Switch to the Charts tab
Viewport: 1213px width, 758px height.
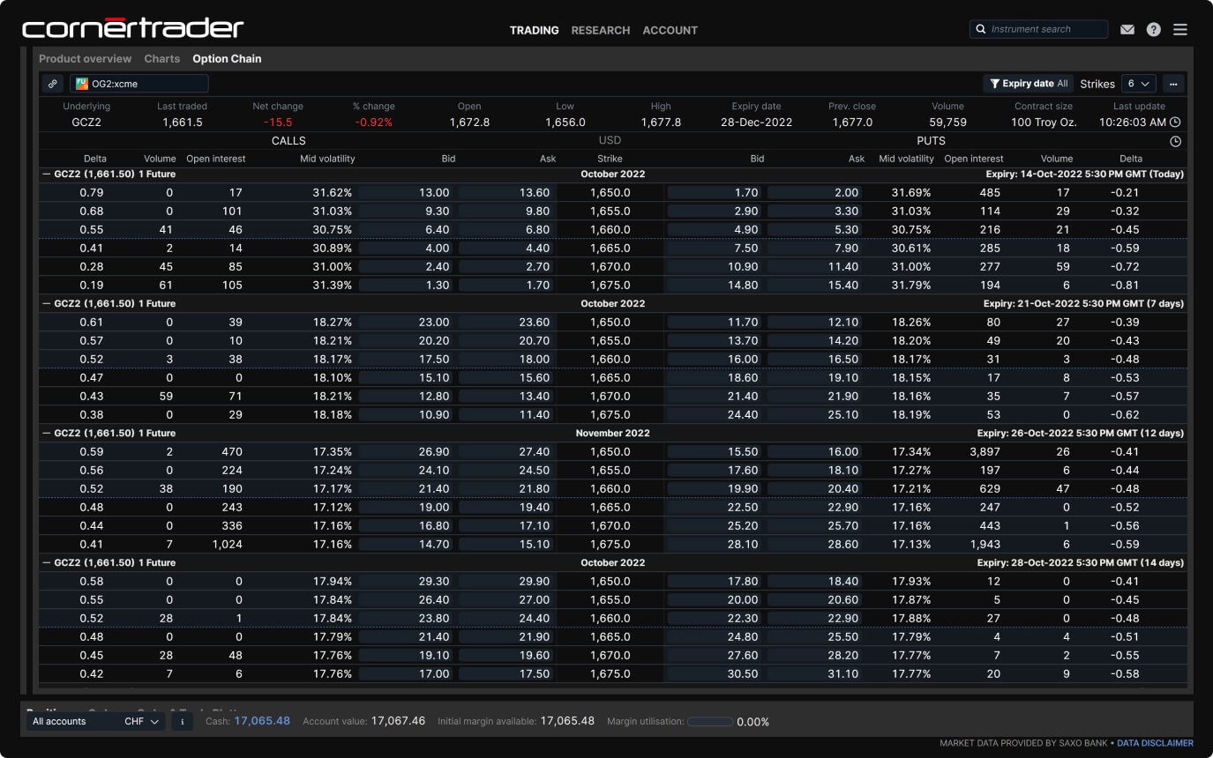(161, 59)
